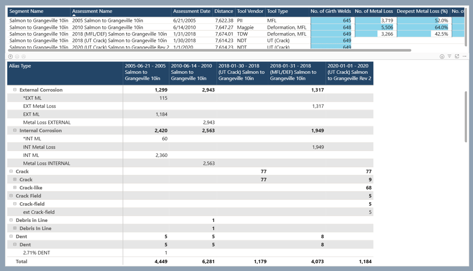
Task: Open filters icon on matrix visual
Action: click(x=450, y=56)
